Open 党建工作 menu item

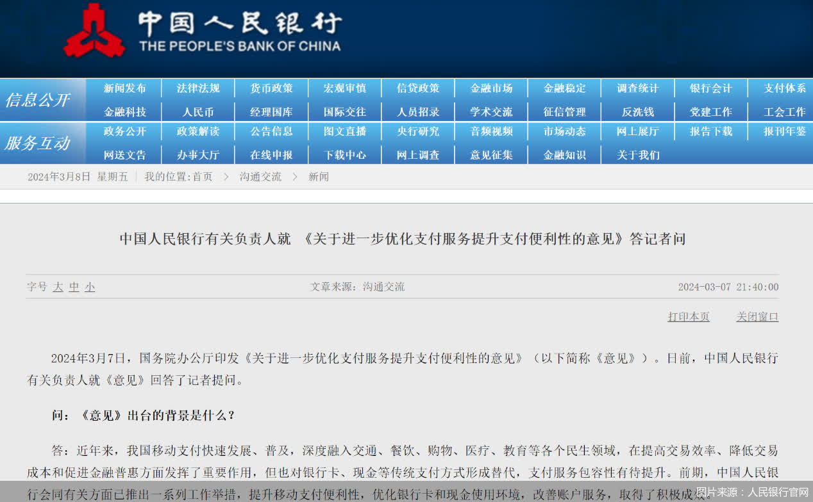click(x=711, y=112)
